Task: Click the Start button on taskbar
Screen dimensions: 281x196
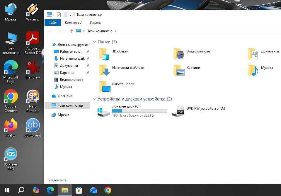Action: coord(7,190)
